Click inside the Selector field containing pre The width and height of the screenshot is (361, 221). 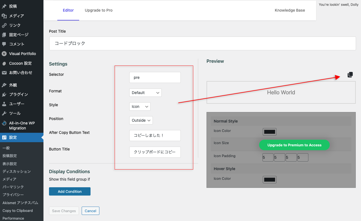(155, 77)
